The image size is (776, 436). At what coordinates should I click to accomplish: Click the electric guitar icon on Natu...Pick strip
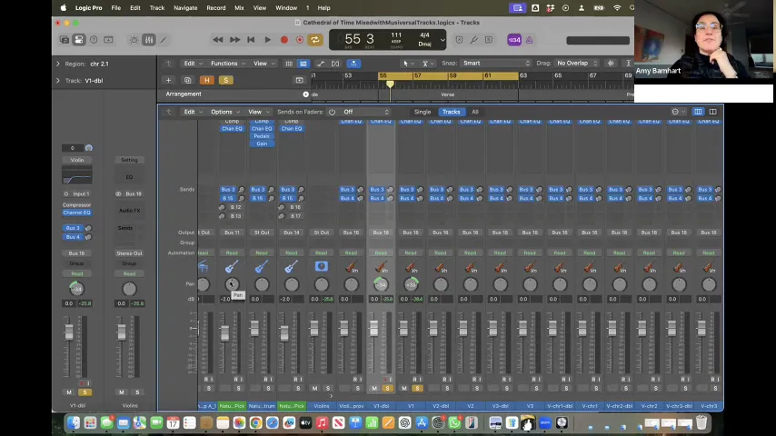[232, 267]
